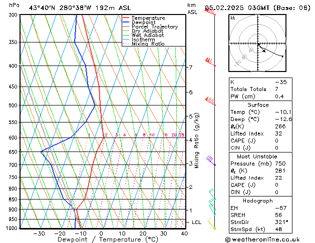Screen dimensions: 315x243
Task: Click the 'Mixing Ratio (g/kg)' vertical axis title
Action: 197,140
